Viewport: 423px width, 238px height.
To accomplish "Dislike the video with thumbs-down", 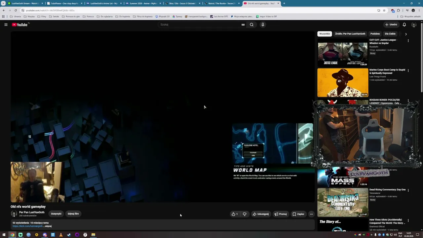I will tap(245, 214).
